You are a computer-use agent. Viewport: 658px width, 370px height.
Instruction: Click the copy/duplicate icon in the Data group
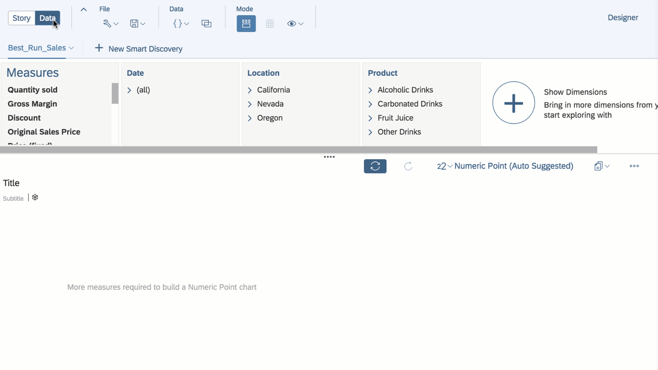[x=206, y=23]
